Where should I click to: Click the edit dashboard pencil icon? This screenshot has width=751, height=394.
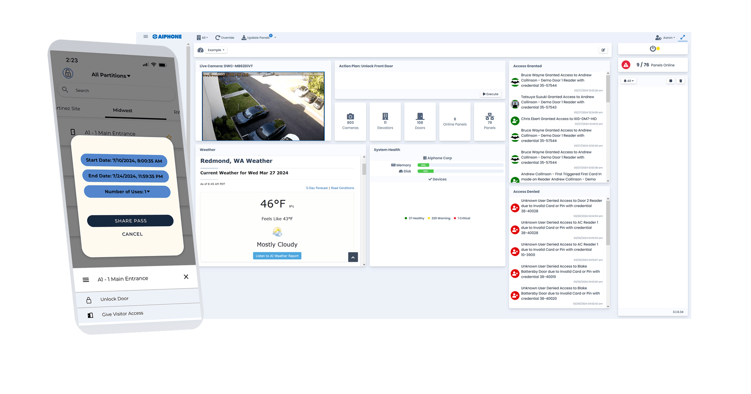pyautogui.click(x=603, y=50)
